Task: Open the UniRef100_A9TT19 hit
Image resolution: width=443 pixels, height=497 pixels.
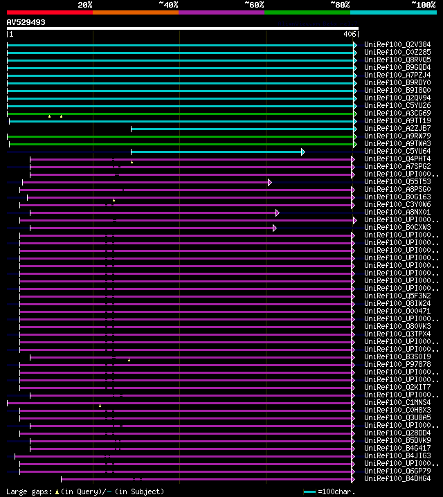Action: (397, 120)
